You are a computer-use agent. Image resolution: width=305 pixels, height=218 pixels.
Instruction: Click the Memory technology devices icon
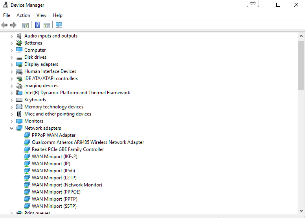click(19, 107)
